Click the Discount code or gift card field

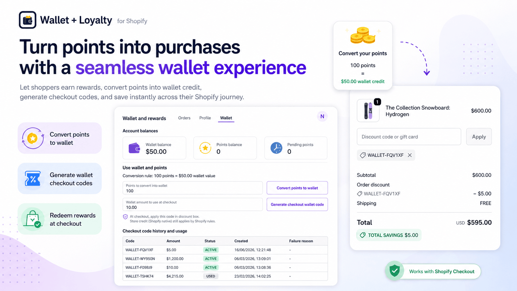pyautogui.click(x=409, y=137)
